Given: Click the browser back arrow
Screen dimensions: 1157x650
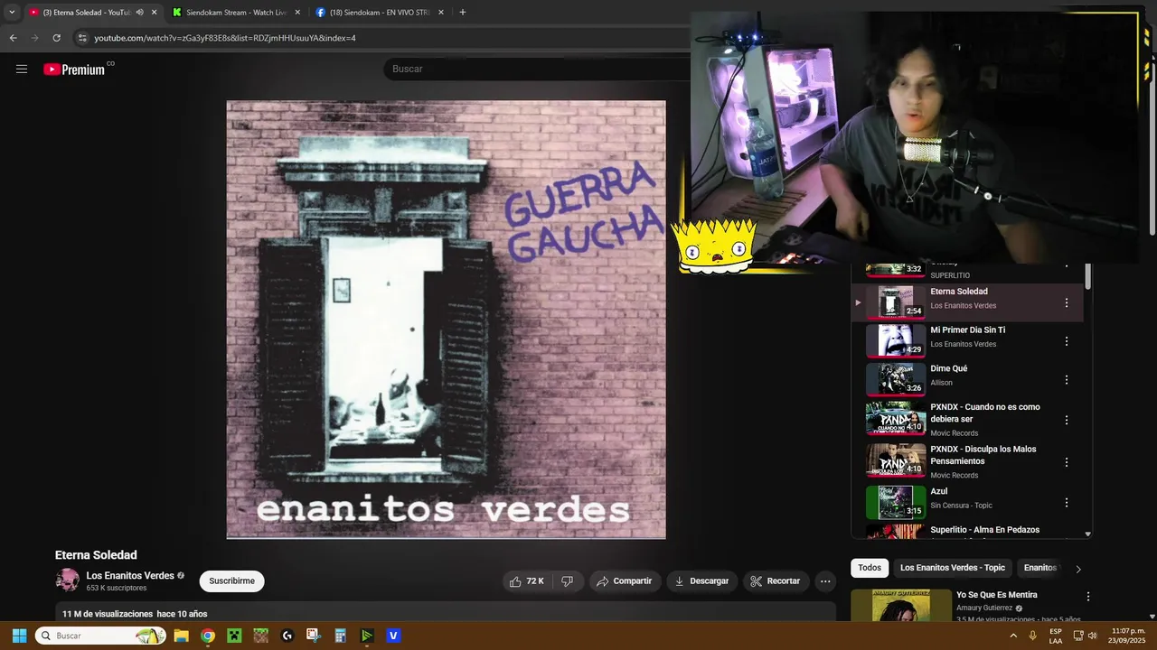Looking at the screenshot, I should (13, 38).
